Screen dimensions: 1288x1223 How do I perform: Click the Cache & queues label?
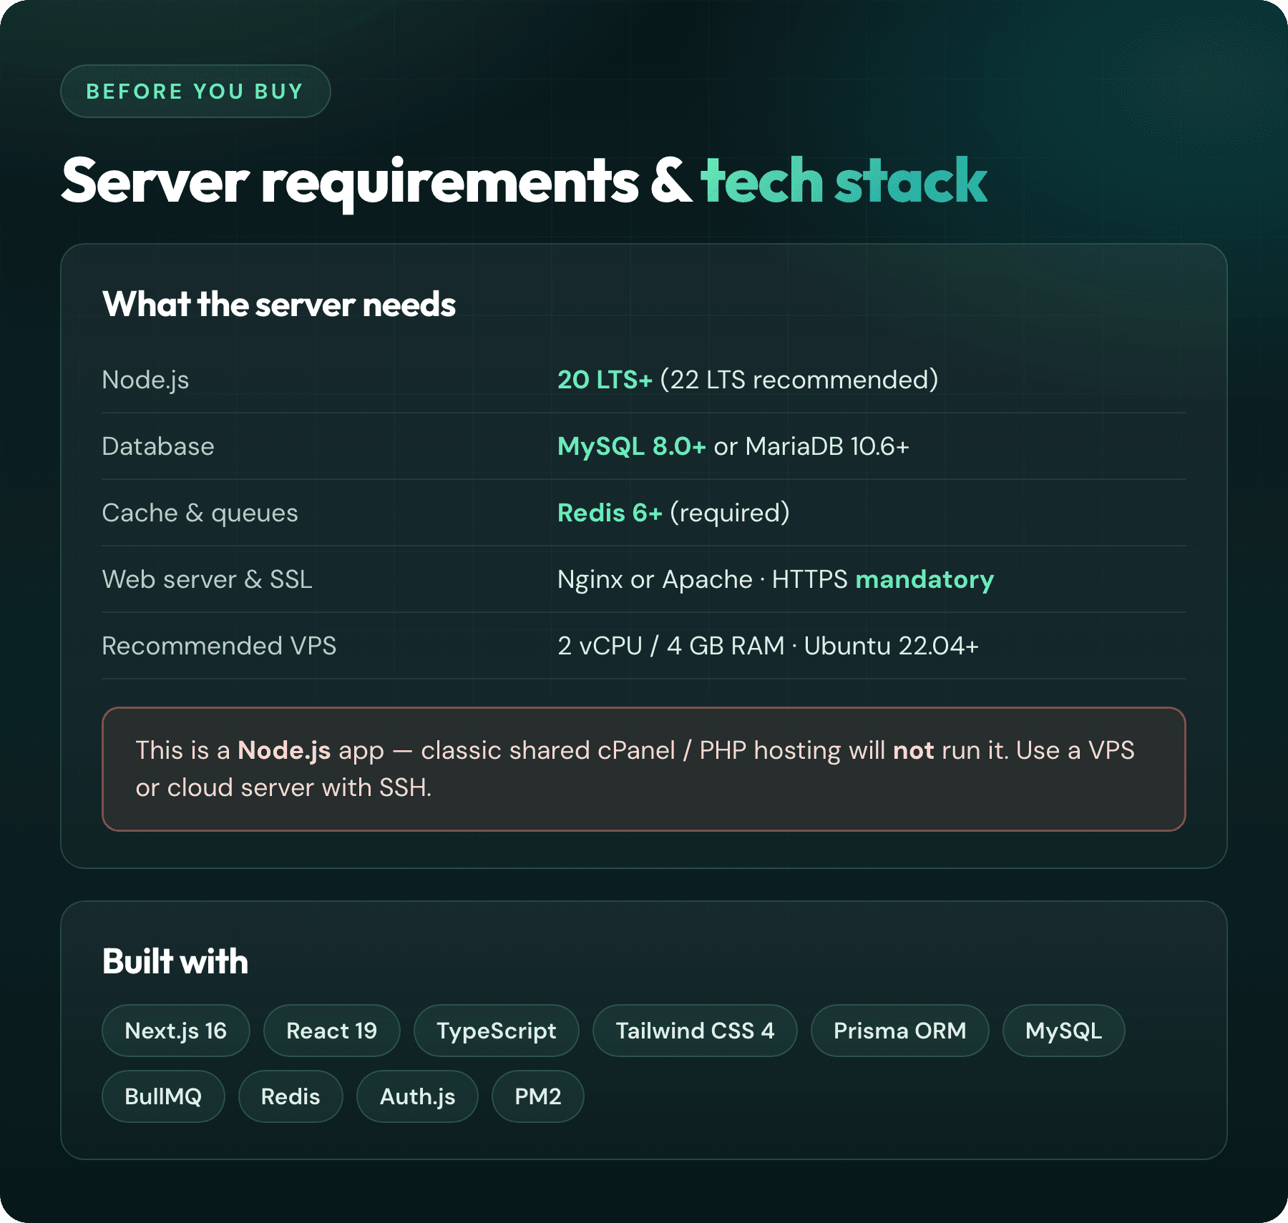[x=200, y=513]
